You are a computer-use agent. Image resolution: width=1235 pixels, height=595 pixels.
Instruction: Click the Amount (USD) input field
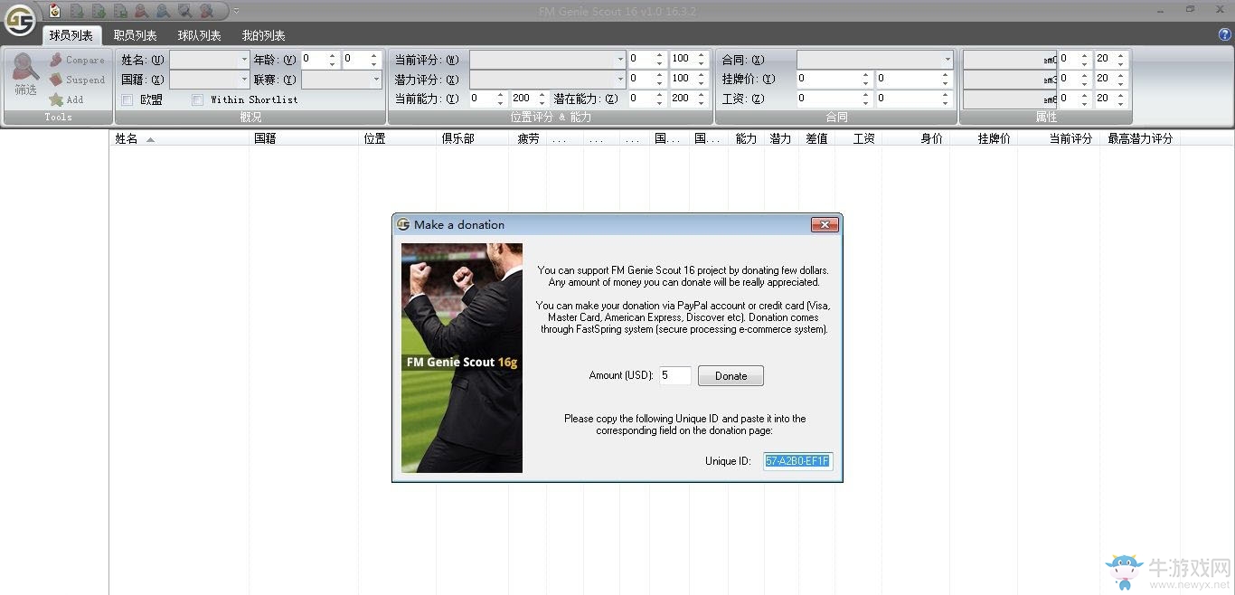pos(675,375)
